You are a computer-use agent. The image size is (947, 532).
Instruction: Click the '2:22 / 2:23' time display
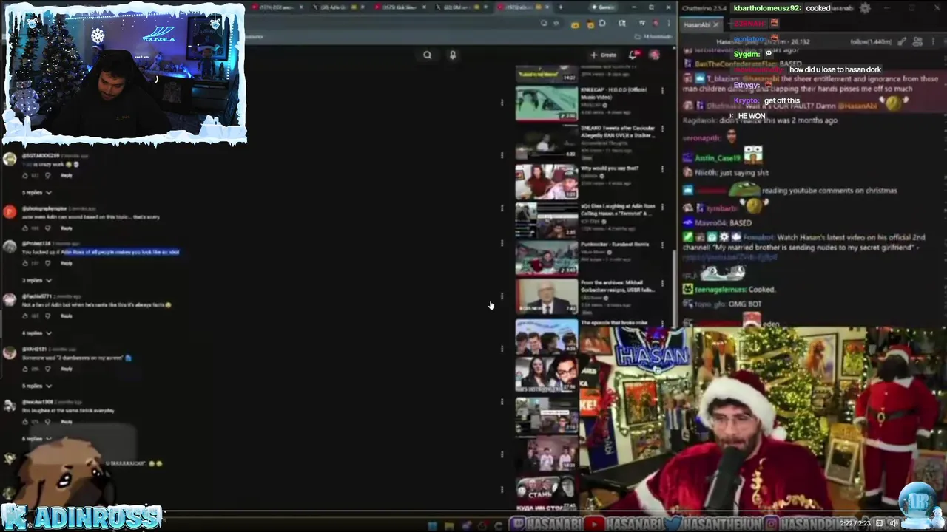(x=856, y=523)
